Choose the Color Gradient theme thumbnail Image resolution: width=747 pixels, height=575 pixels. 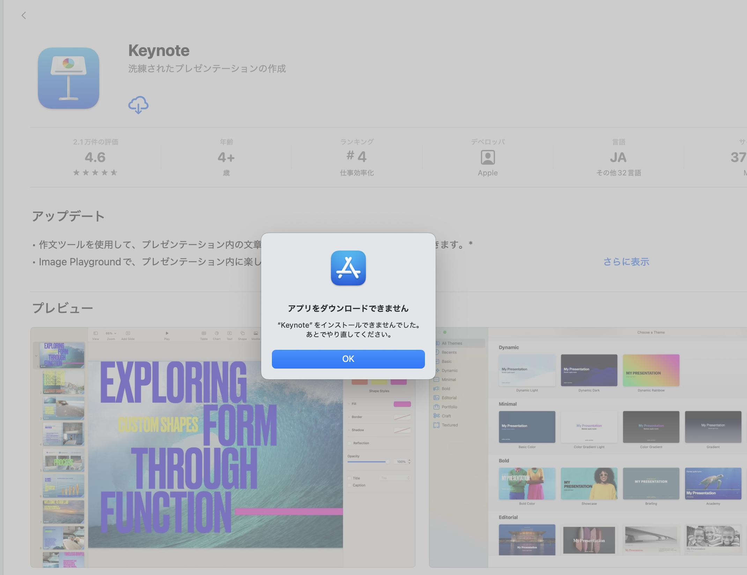pos(651,427)
